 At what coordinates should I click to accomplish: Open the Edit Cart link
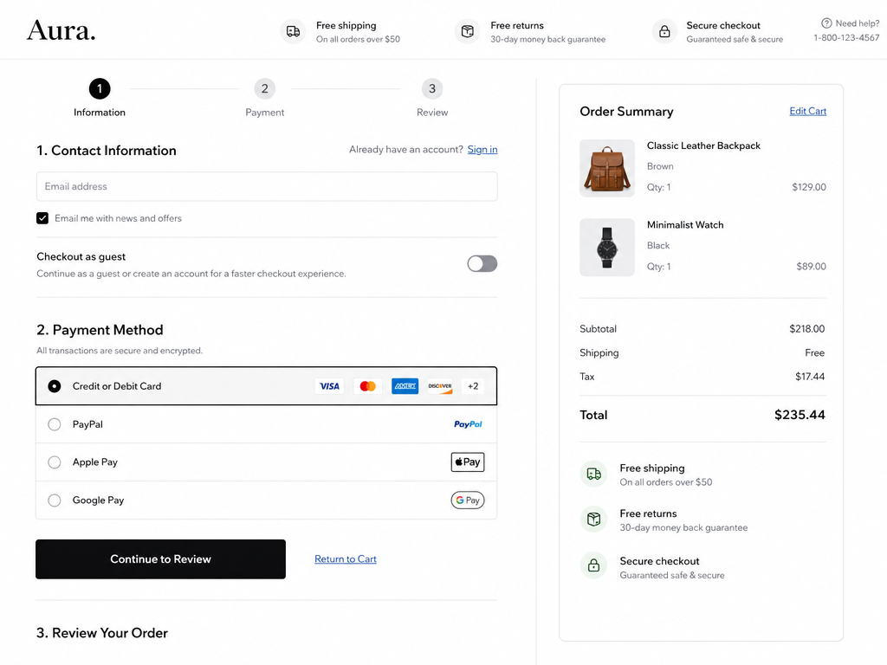(808, 111)
